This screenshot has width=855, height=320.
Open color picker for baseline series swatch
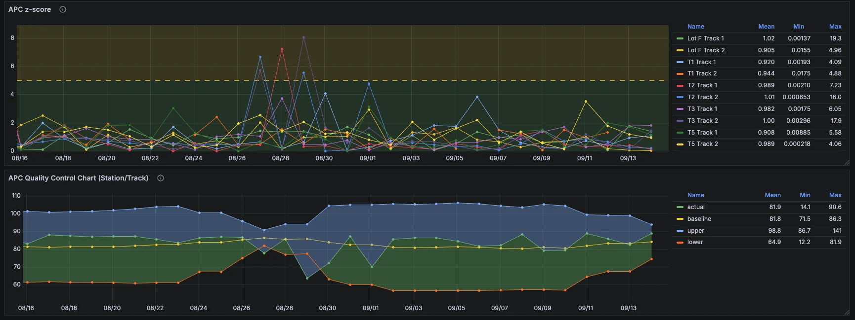(x=680, y=219)
